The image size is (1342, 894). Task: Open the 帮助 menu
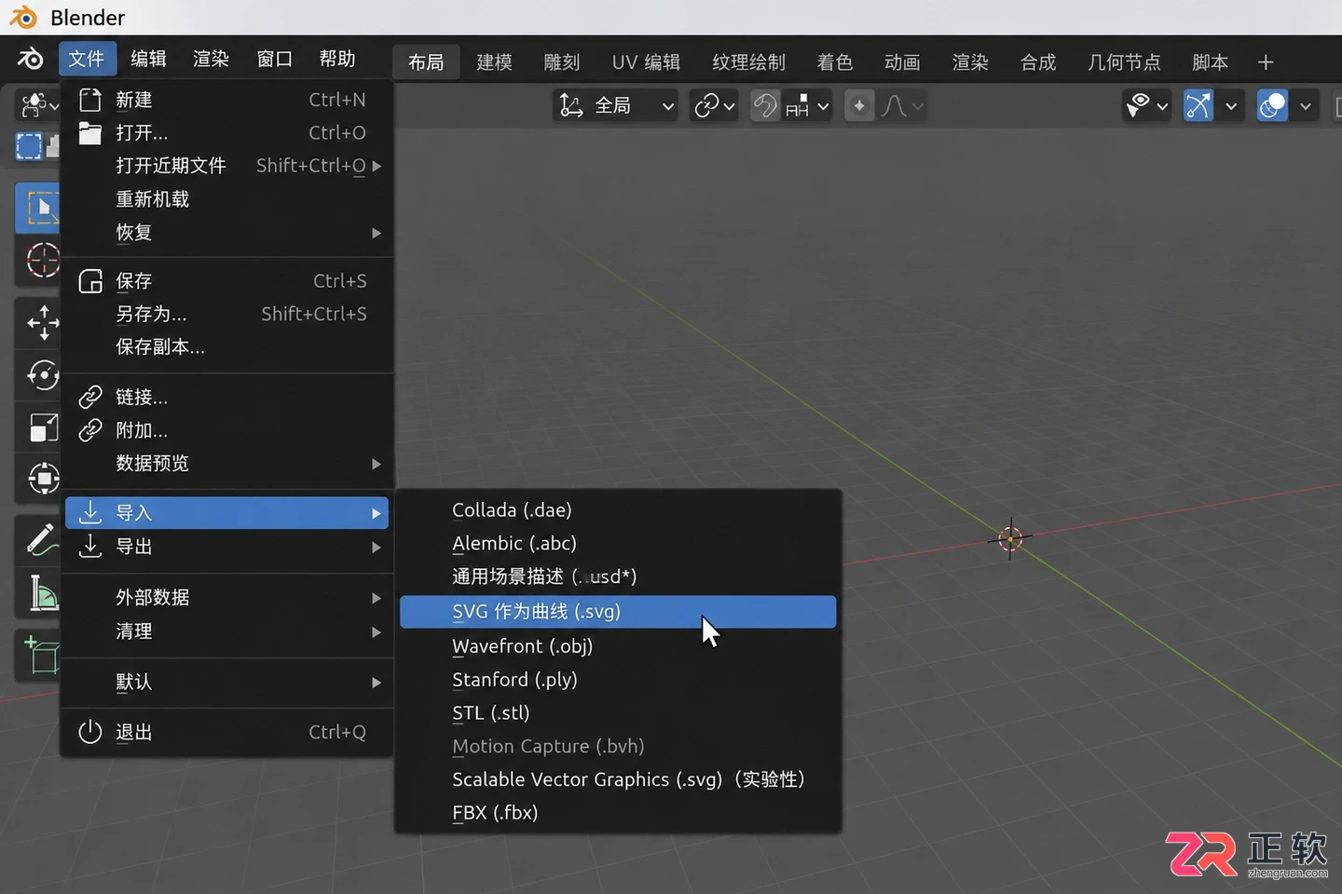(x=337, y=59)
